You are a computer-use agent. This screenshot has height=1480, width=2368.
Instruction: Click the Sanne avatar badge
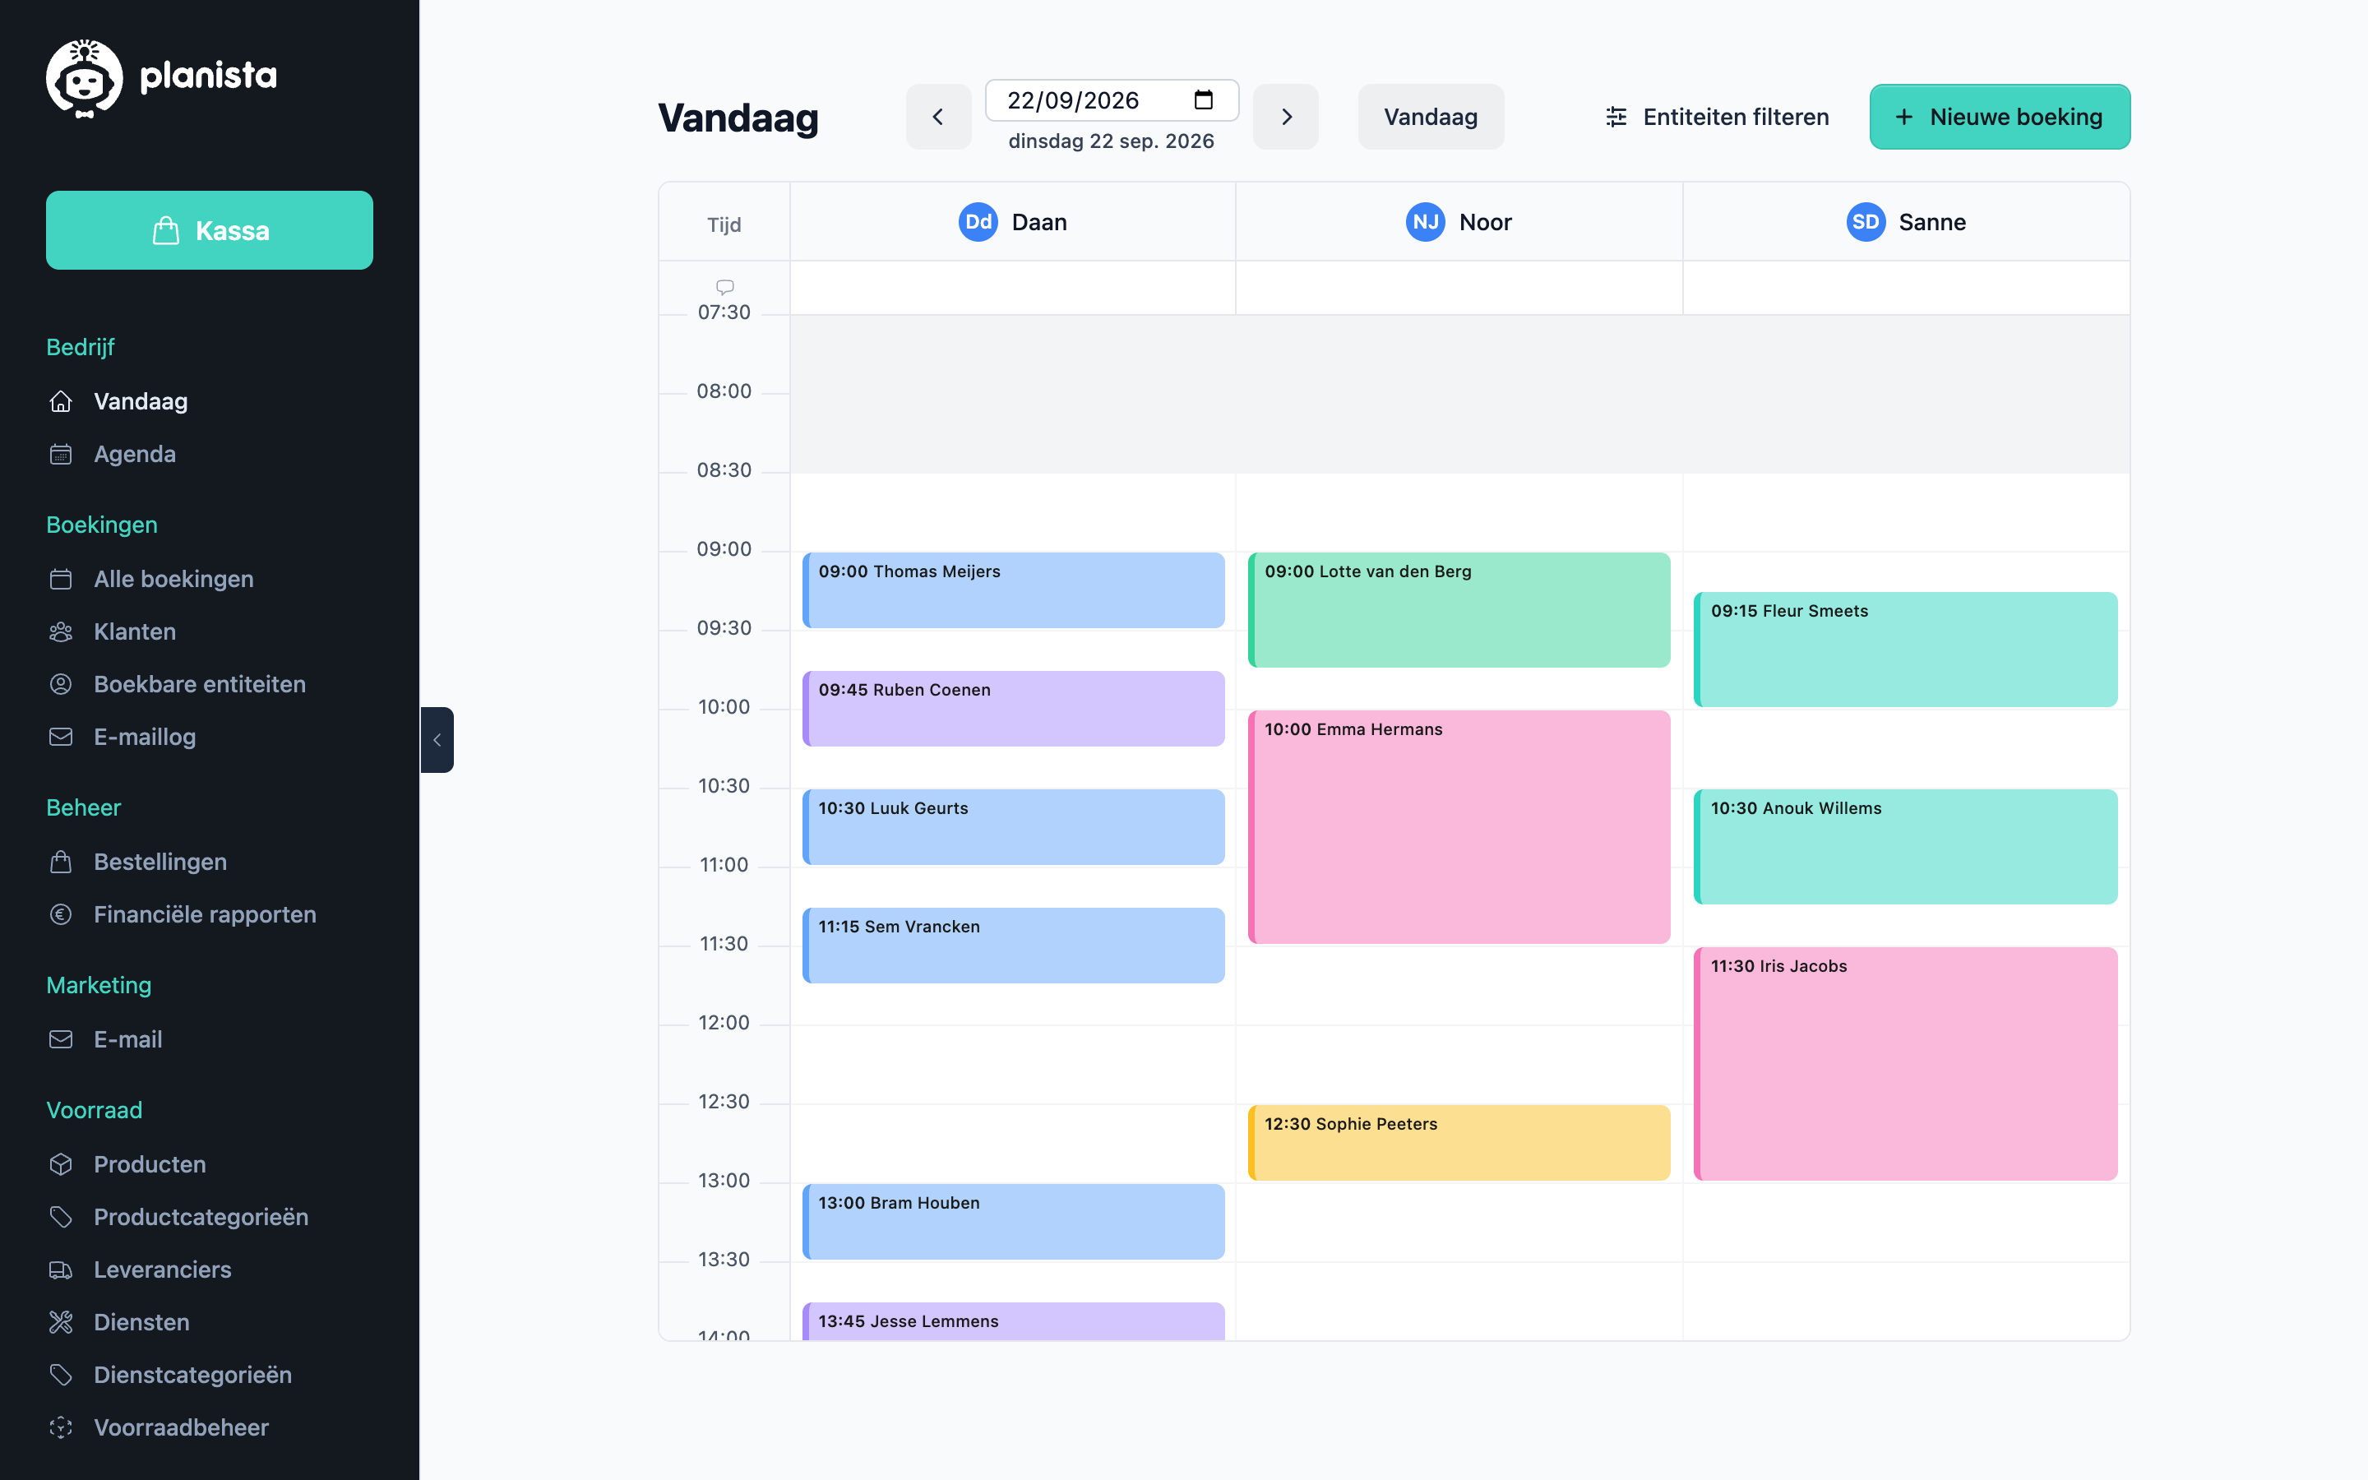(1865, 222)
